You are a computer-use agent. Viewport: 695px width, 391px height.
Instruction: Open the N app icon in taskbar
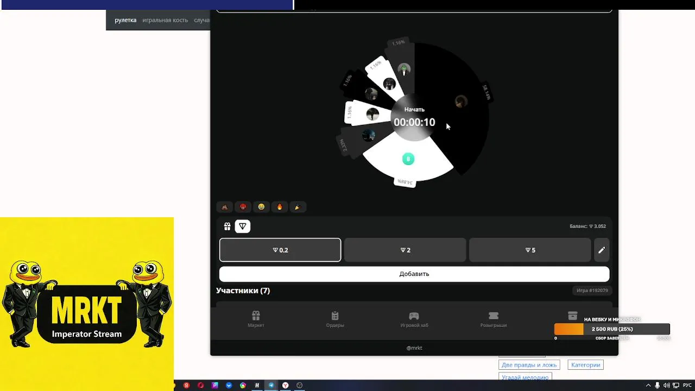tap(257, 386)
